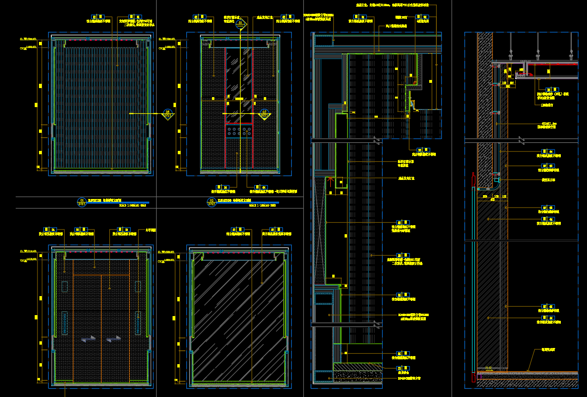Select the red ceiling line in the right section
587x397 pixels.
click(x=552, y=64)
